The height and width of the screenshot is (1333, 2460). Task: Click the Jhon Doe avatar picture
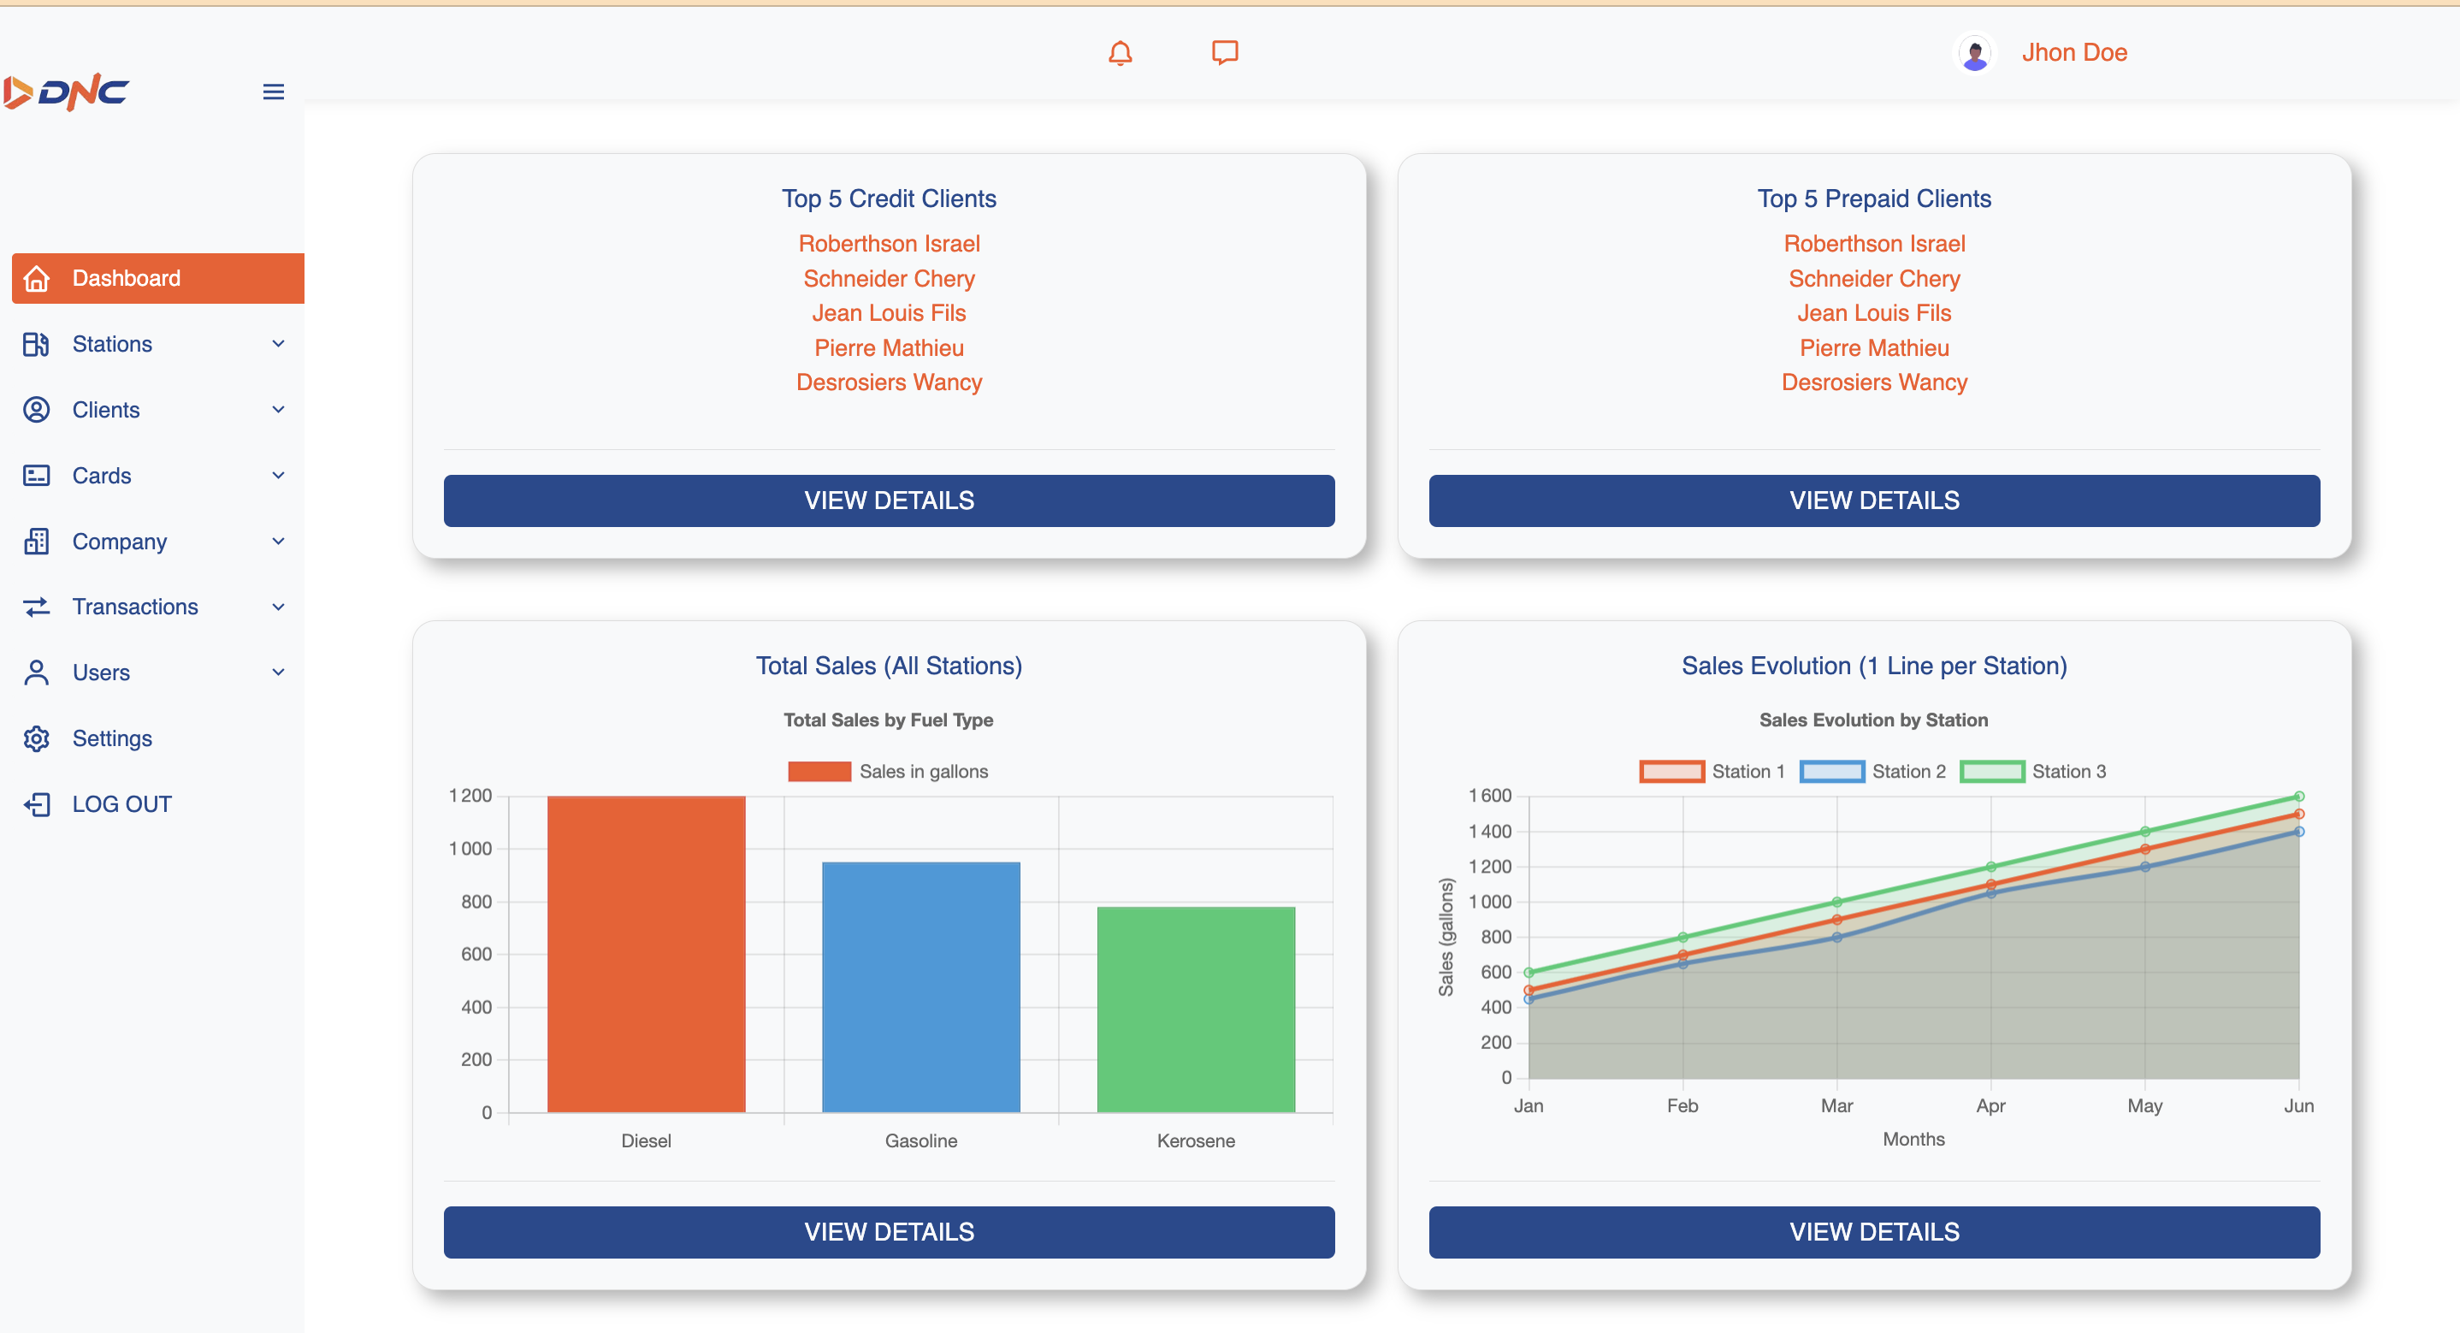click(1975, 54)
